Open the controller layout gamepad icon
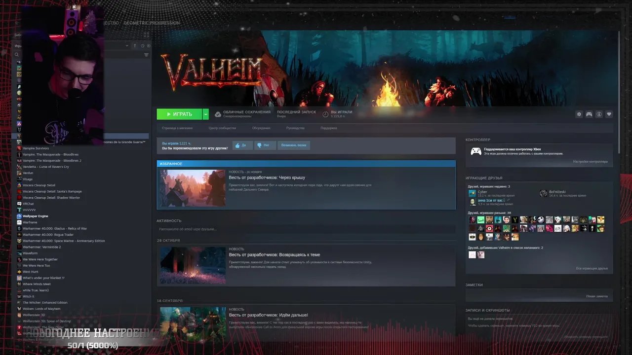The width and height of the screenshot is (632, 355). click(x=589, y=114)
